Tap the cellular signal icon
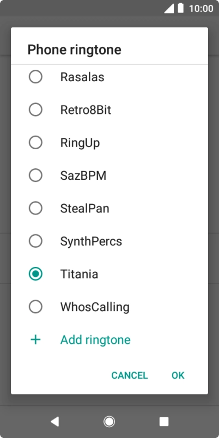This screenshot has width=219, height=438. [169, 8]
